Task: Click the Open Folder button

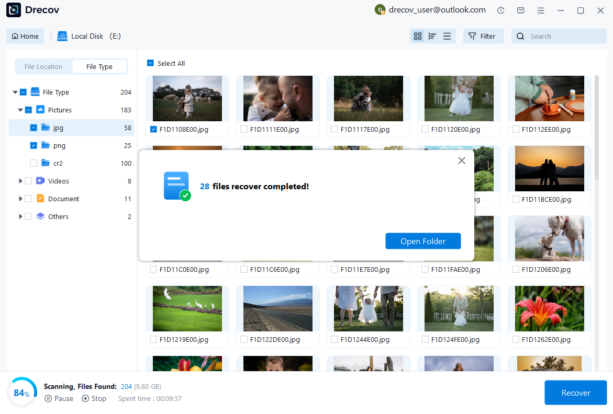Action: point(423,241)
